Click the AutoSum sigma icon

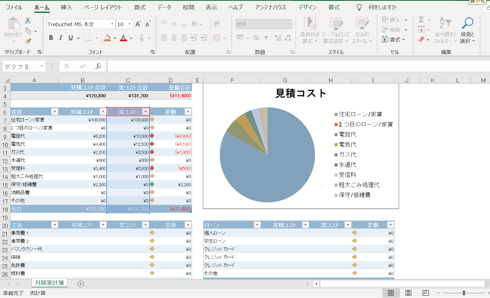tap(421, 19)
